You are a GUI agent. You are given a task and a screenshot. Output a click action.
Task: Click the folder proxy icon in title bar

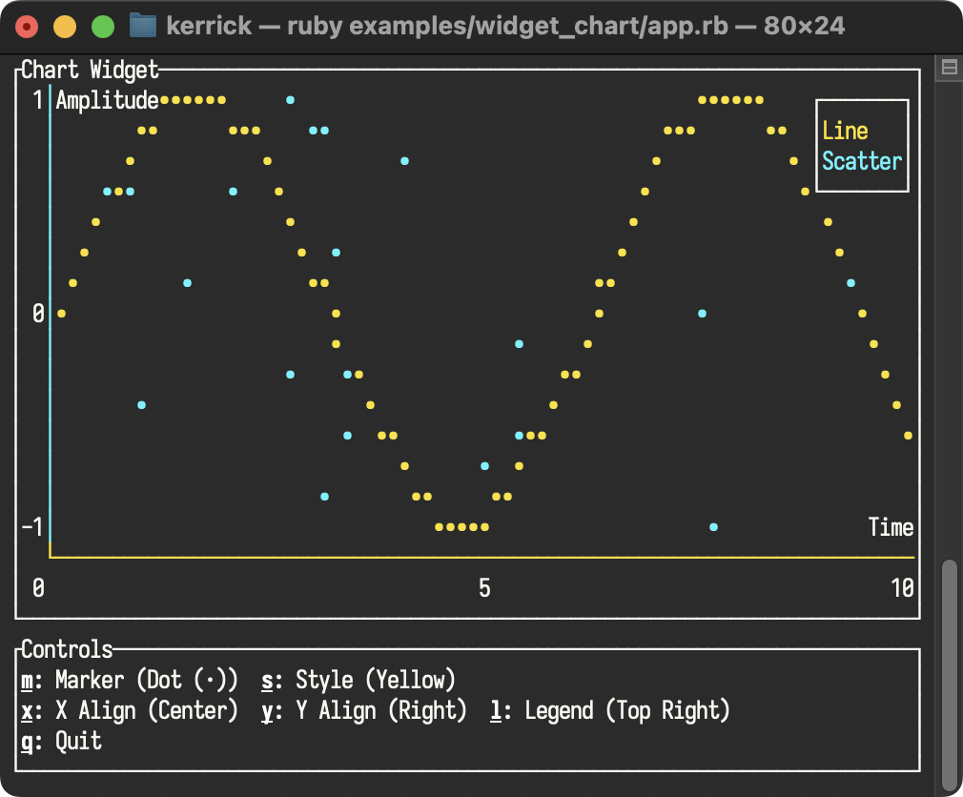[x=142, y=27]
